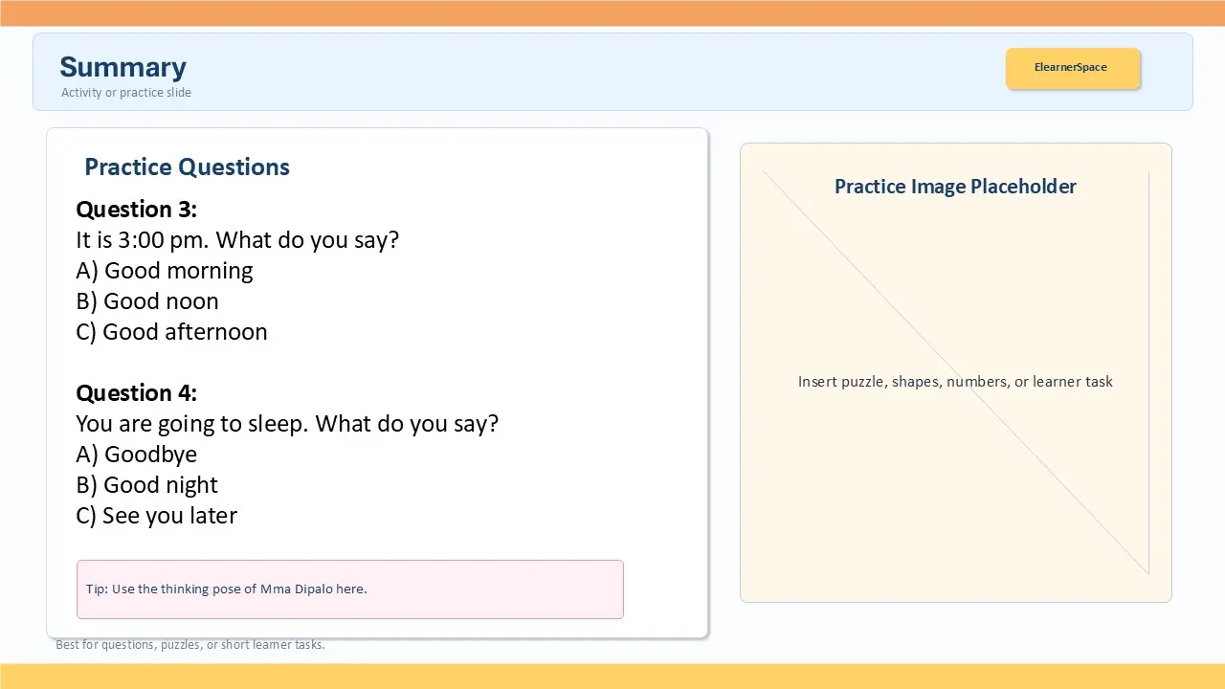Pick answer A) Goodbye

point(136,455)
